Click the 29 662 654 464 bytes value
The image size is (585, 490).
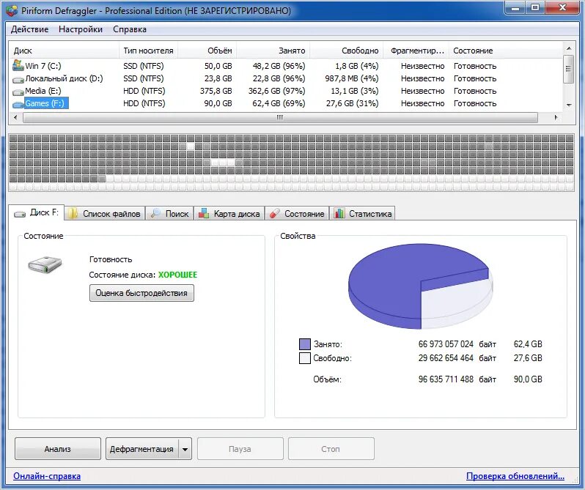[446, 358]
